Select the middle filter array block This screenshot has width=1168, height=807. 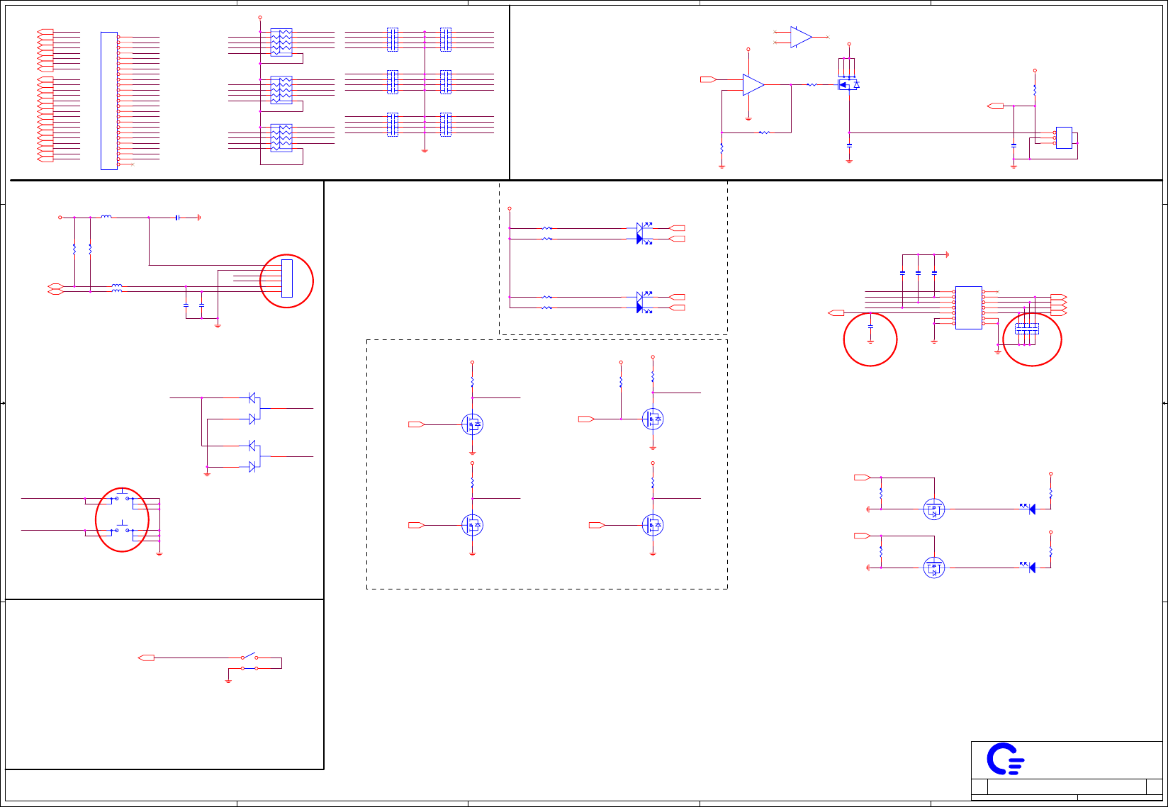[x=281, y=90]
